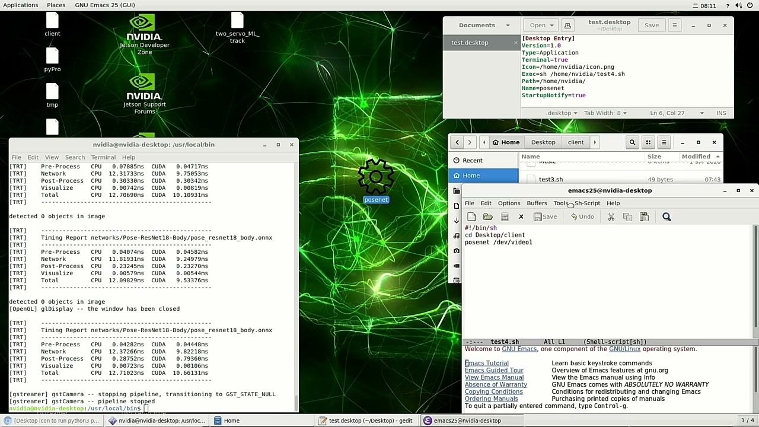
Task: Click the Emacs paste clipboard icon
Action: coord(644,216)
